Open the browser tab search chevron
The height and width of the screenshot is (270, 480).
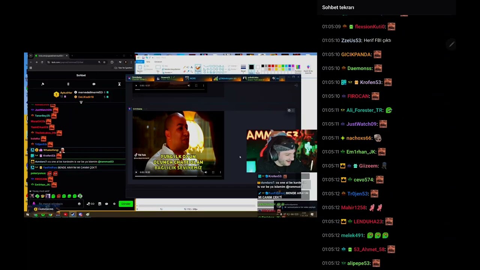coord(31,56)
